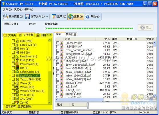159x115 pixels.
Task: Click the file icon of index[1].swf
Action: coord(62,90)
